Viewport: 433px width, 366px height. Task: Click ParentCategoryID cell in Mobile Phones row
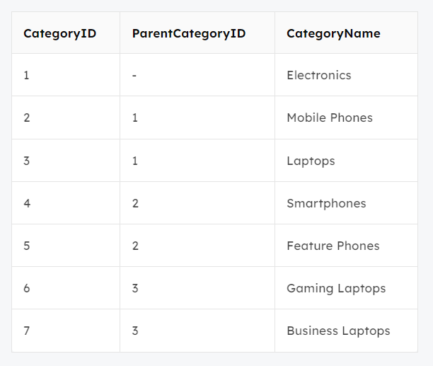(135, 118)
